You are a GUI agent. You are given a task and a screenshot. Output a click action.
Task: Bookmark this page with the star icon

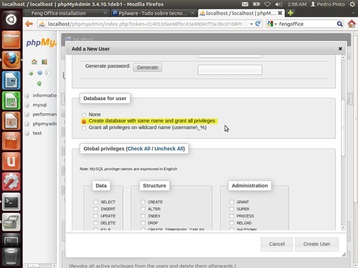coord(246,24)
